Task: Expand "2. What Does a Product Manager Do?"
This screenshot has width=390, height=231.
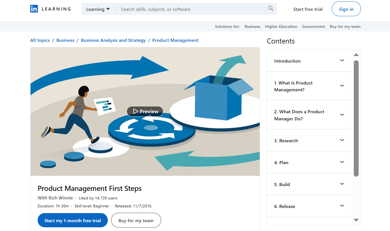Action: pyautogui.click(x=342, y=115)
